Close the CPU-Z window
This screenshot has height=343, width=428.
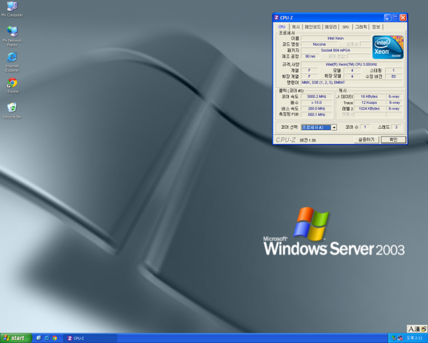click(x=403, y=17)
